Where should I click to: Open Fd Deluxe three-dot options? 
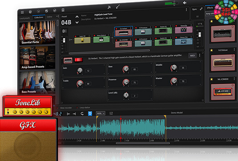coord(234,50)
